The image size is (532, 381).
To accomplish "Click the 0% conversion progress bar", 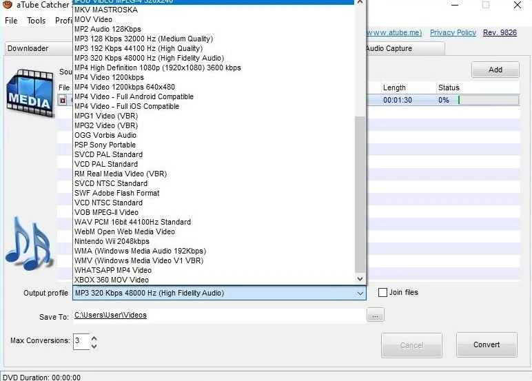I will pos(488,100).
